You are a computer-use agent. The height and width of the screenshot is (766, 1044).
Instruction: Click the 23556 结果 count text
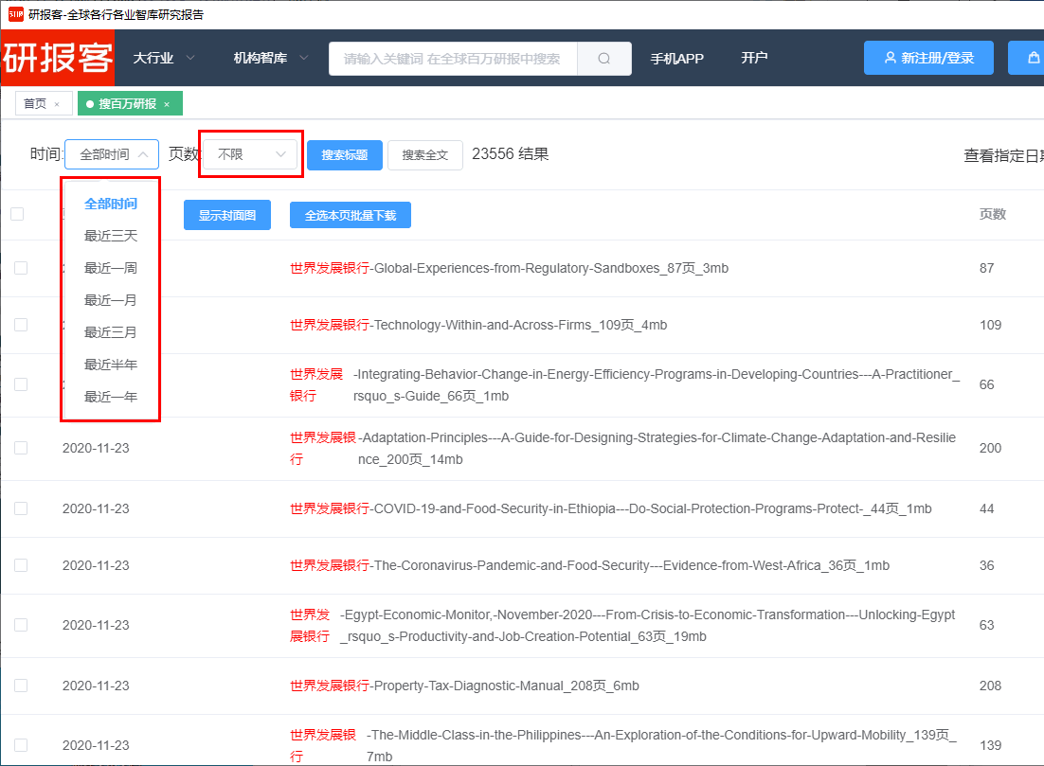coord(510,153)
